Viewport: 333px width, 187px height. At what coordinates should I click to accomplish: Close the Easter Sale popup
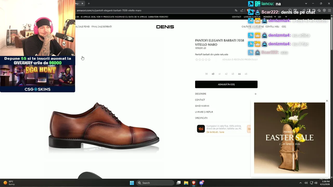327,101
